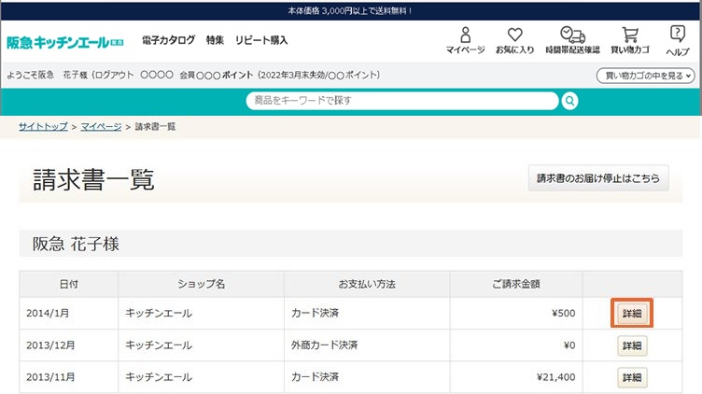Open 詳細 for 2014/1月 invoice
Image resolution: width=702 pixels, height=394 pixels.
tap(632, 314)
